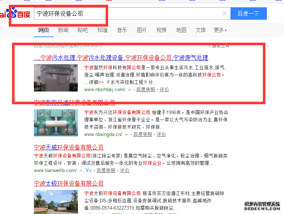Switch to the 新闻 tab

coord(63,30)
